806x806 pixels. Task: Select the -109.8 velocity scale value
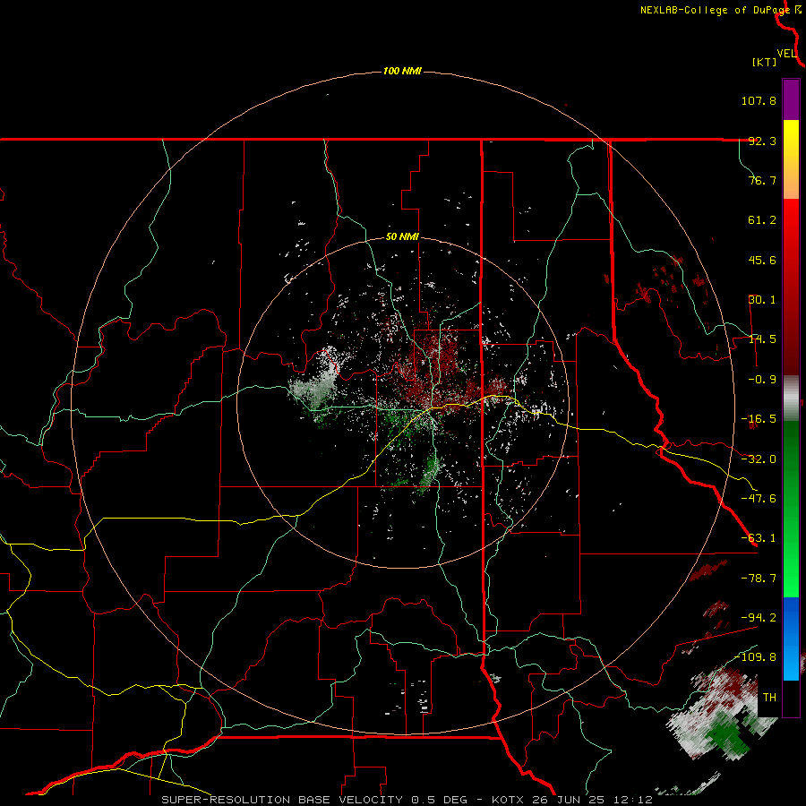(756, 657)
